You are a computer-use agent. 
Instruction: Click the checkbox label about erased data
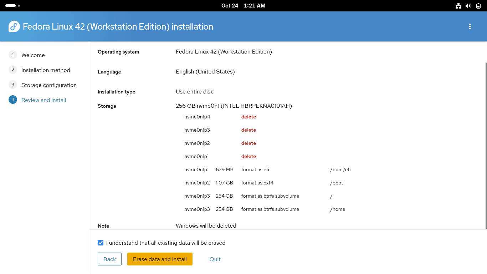point(166,243)
